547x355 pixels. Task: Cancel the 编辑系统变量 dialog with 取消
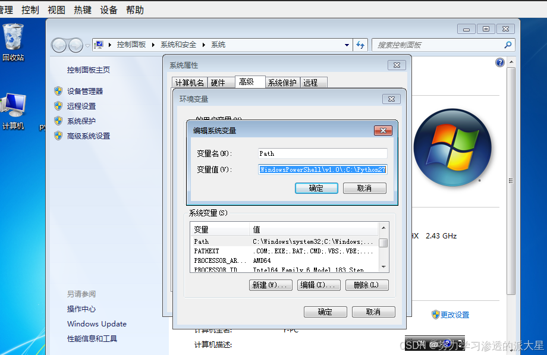364,188
